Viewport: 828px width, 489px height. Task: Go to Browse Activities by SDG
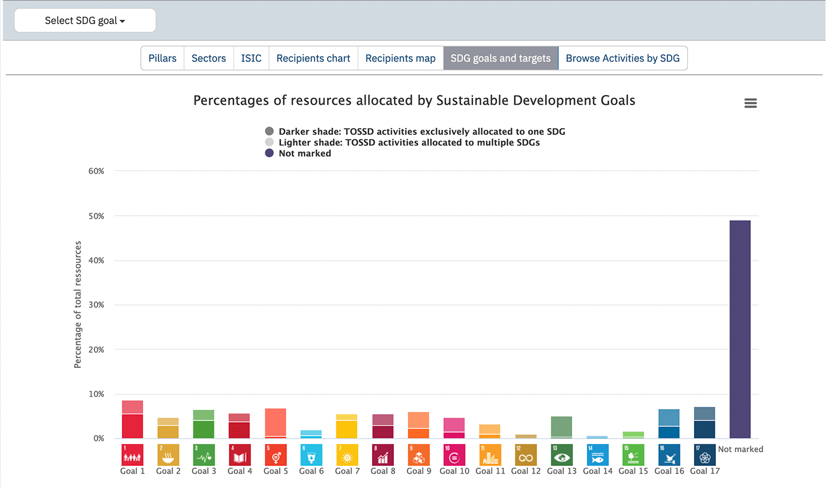(622, 59)
